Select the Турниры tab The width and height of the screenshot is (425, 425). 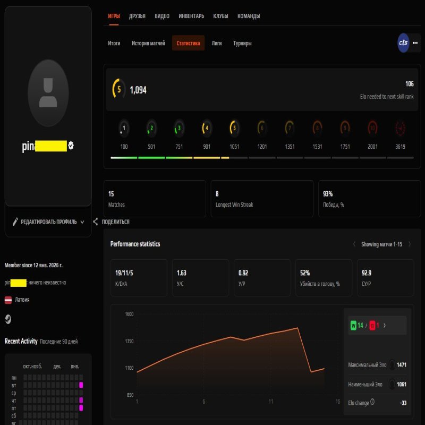click(x=242, y=43)
